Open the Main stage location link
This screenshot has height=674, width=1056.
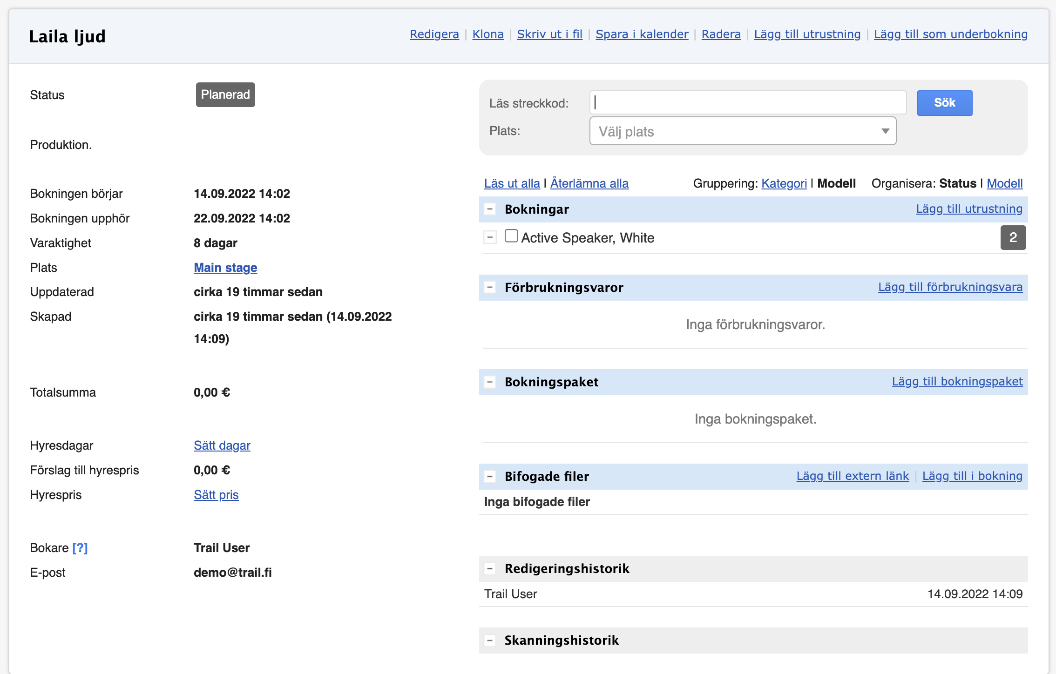tap(225, 268)
